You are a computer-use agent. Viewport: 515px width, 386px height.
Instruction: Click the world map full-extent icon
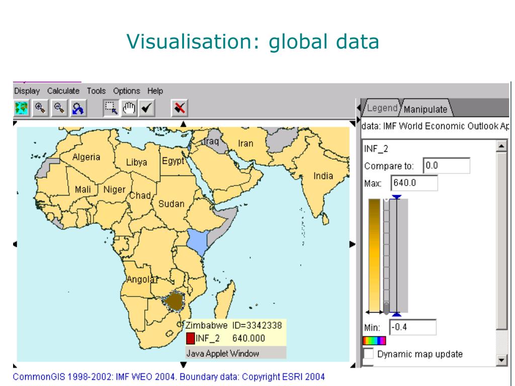click(x=21, y=108)
